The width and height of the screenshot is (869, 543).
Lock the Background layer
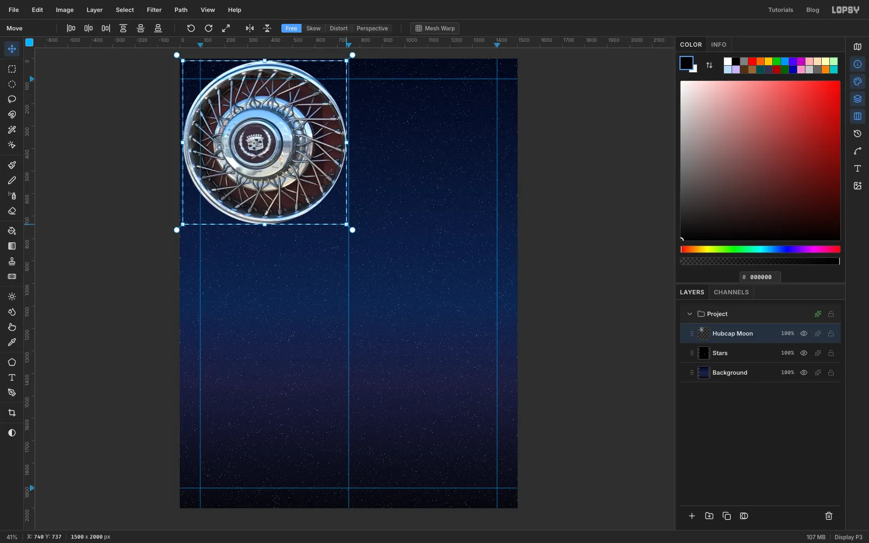831,372
